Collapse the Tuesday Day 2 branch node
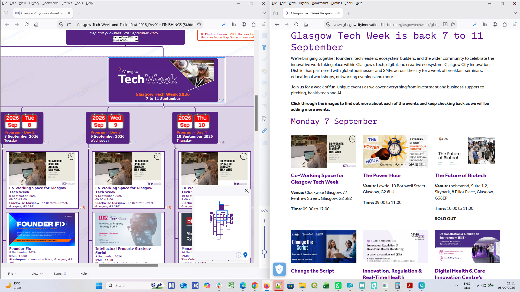 [3, 148]
